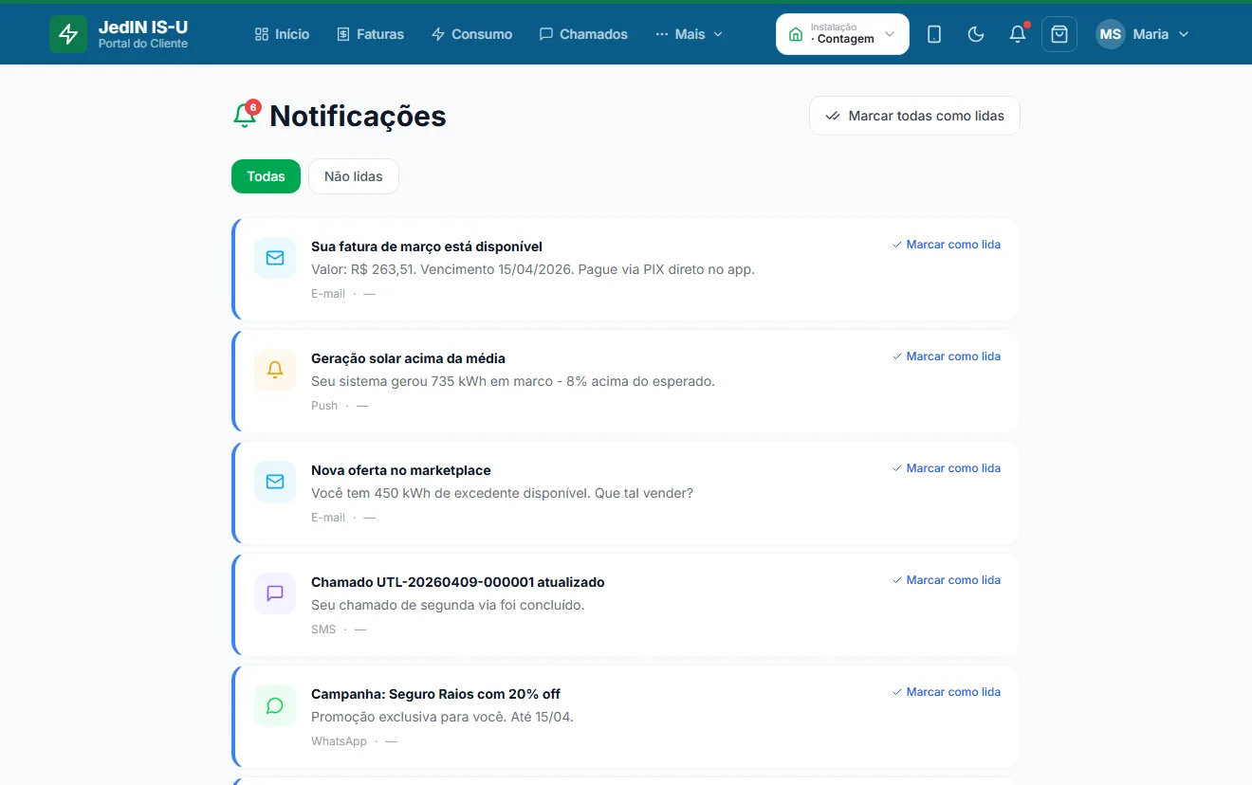Viewport: 1252px width, 785px height.
Task: Click the MS user avatar
Action: (x=1111, y=34)
